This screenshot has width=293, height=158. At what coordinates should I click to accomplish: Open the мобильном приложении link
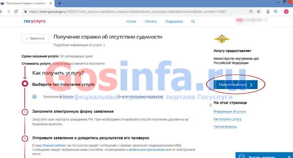[x=147, y=149]
